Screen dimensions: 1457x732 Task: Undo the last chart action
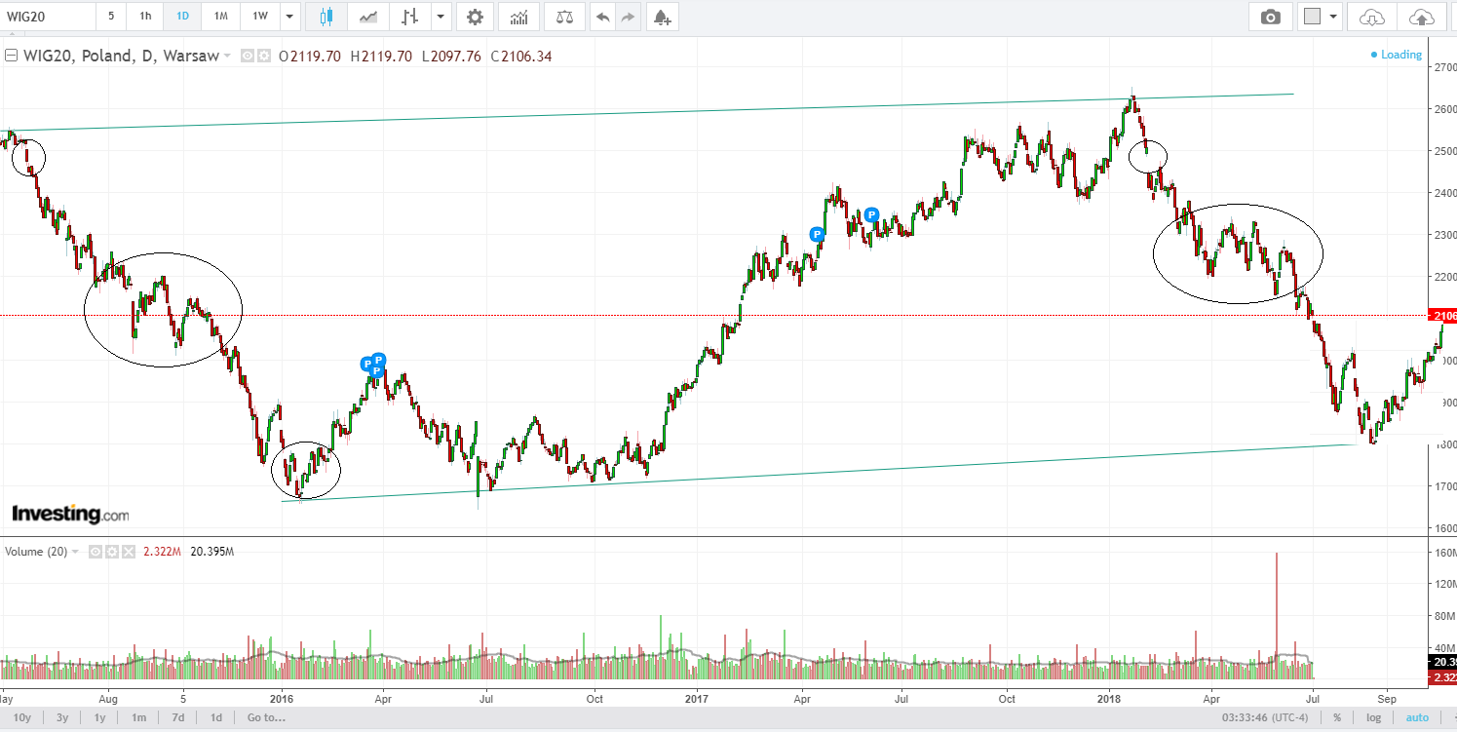pos(602,17)
